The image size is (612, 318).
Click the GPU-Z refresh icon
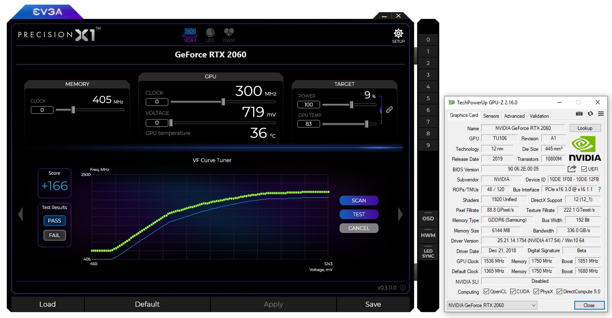pyautogui.click(x=590, y=114)
